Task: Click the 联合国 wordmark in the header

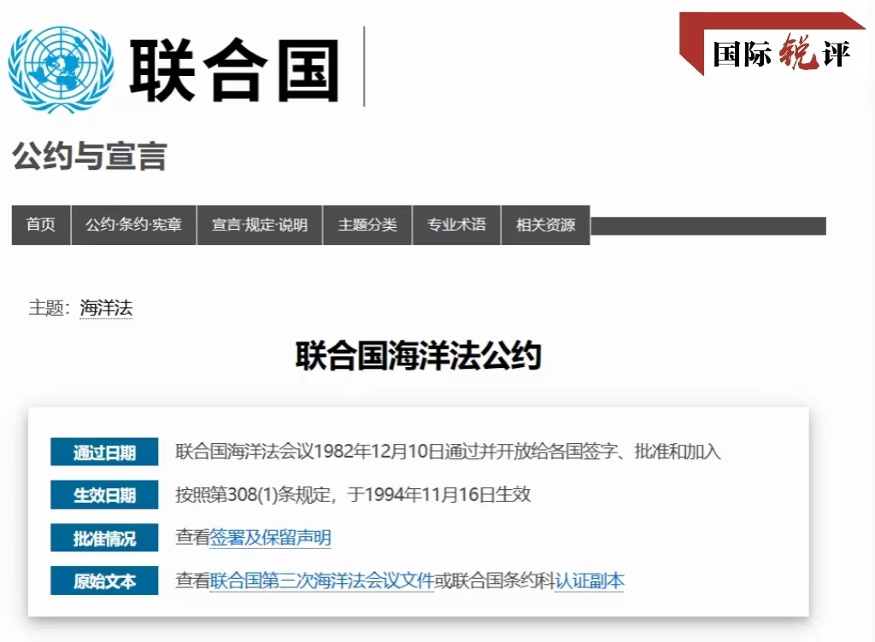Action: coord(235,70)
